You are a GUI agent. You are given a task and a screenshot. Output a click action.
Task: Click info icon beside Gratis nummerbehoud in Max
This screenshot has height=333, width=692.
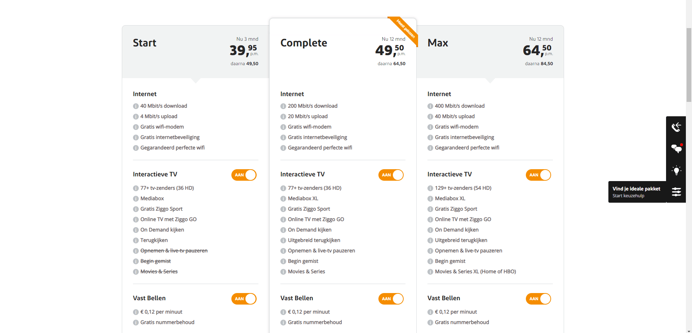[x=430, y=323]
